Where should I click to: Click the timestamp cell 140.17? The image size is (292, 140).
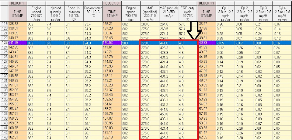point(18,38)
